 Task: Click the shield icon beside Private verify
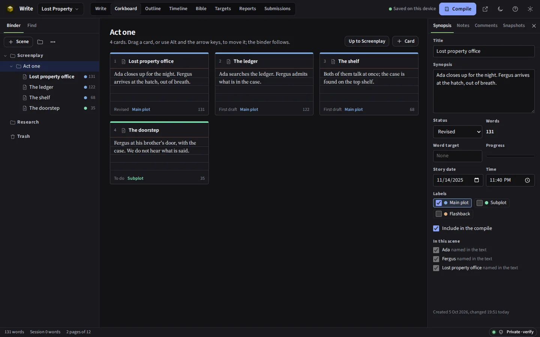pyautogui.click(x=501, y=332)
